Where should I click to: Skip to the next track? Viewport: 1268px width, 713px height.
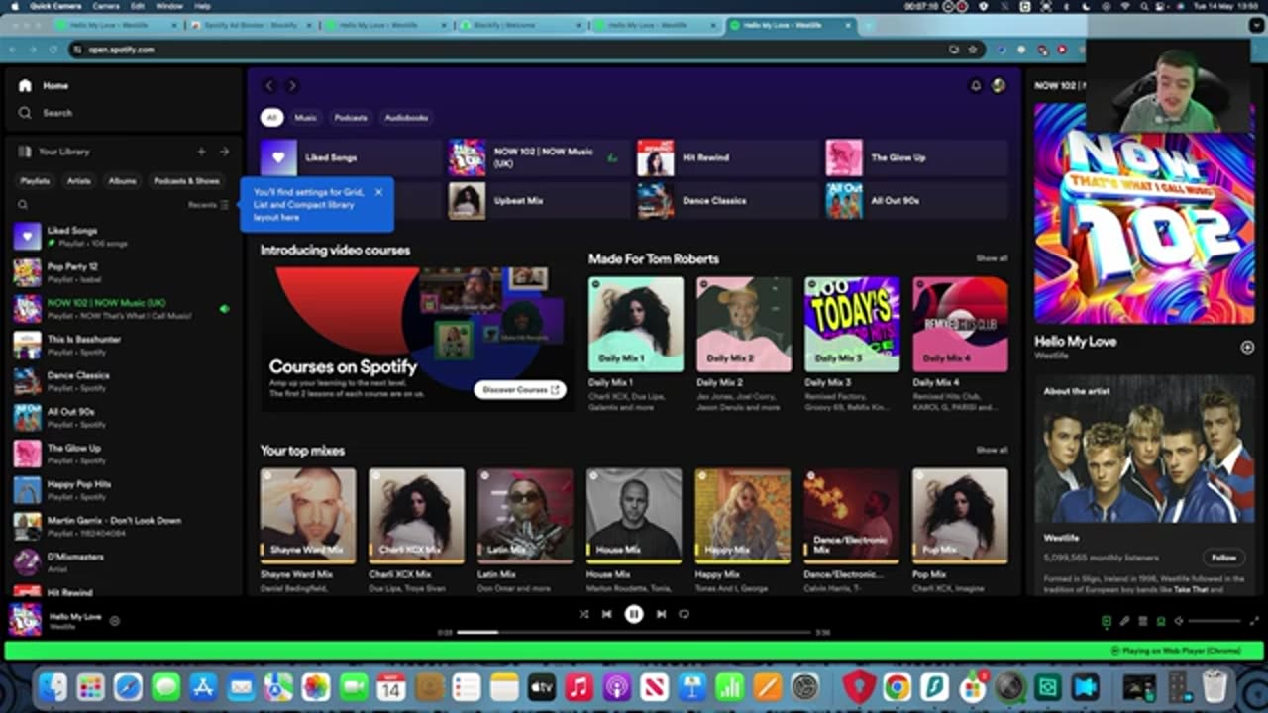pyautogui.click(x=661, y=614)
